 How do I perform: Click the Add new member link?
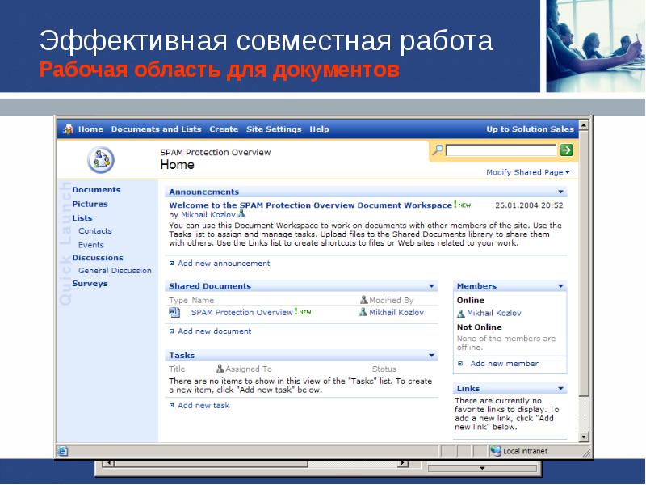coord(504,364)
